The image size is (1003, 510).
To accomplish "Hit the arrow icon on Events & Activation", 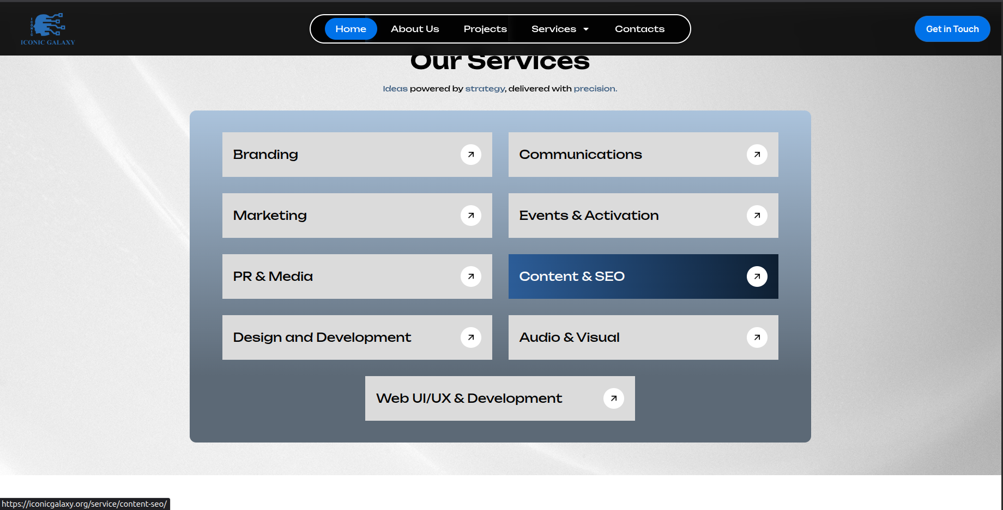I will (x=757, y=216).
